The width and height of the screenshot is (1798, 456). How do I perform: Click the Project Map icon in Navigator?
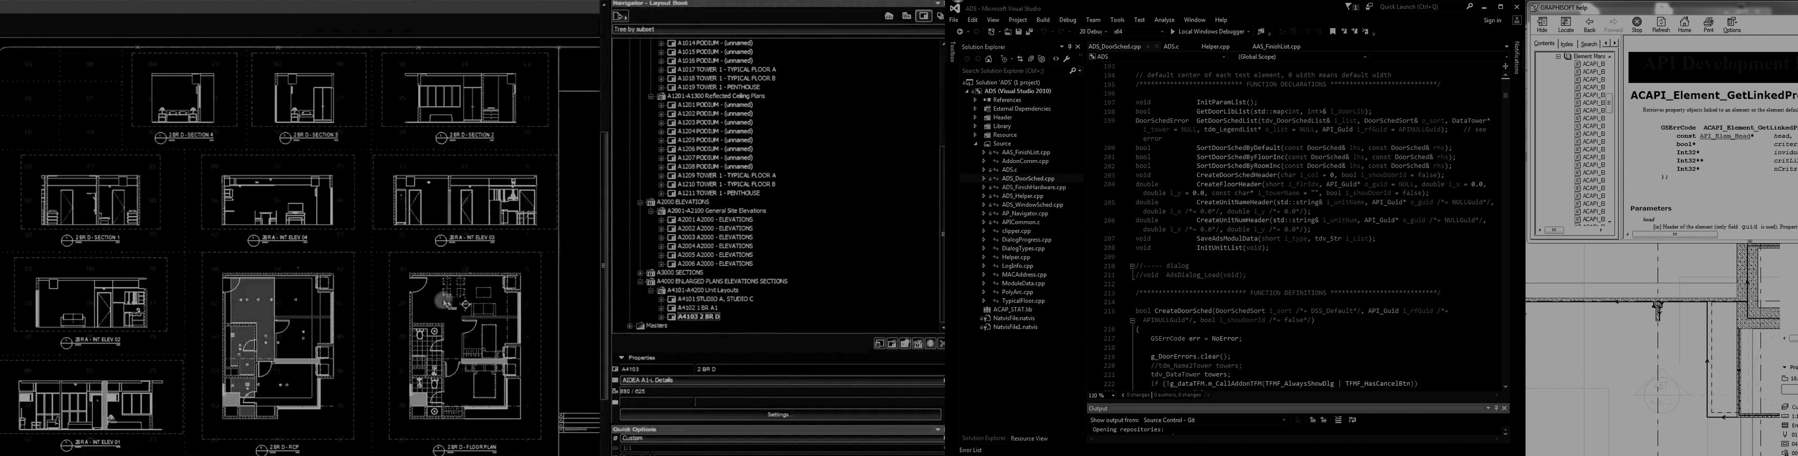[889, 16]
